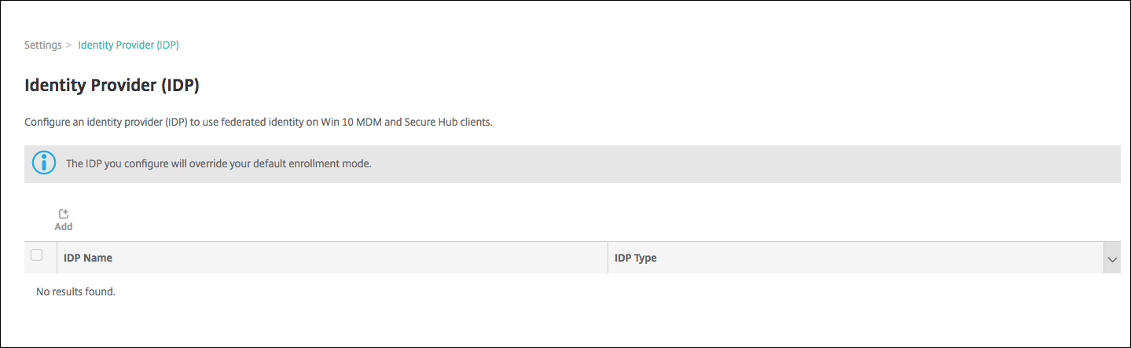Image resolution: width=1131 pixels, height=348 pixels.
Task: Sort by the IDP Name column header
Action: pyautogui.click(x=88, y=258)
